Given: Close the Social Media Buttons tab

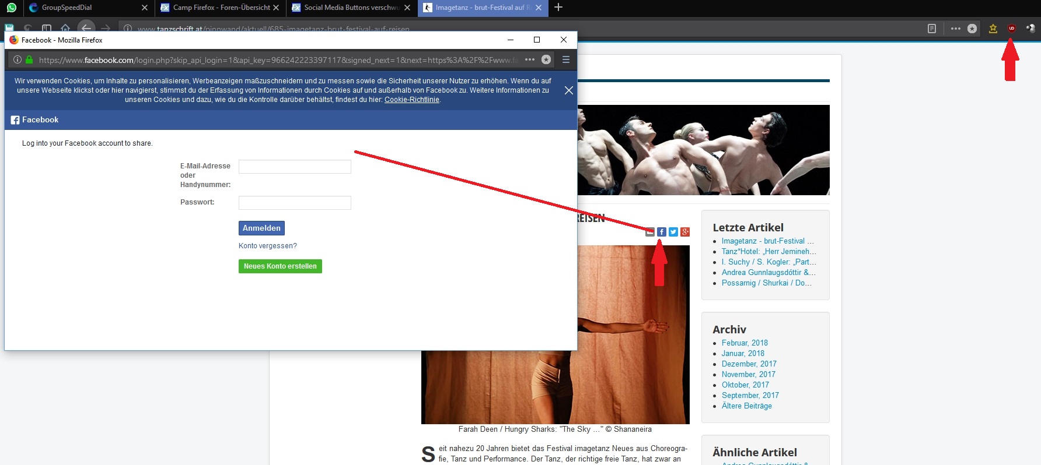Looking at the screenshot, I should 407,8.
